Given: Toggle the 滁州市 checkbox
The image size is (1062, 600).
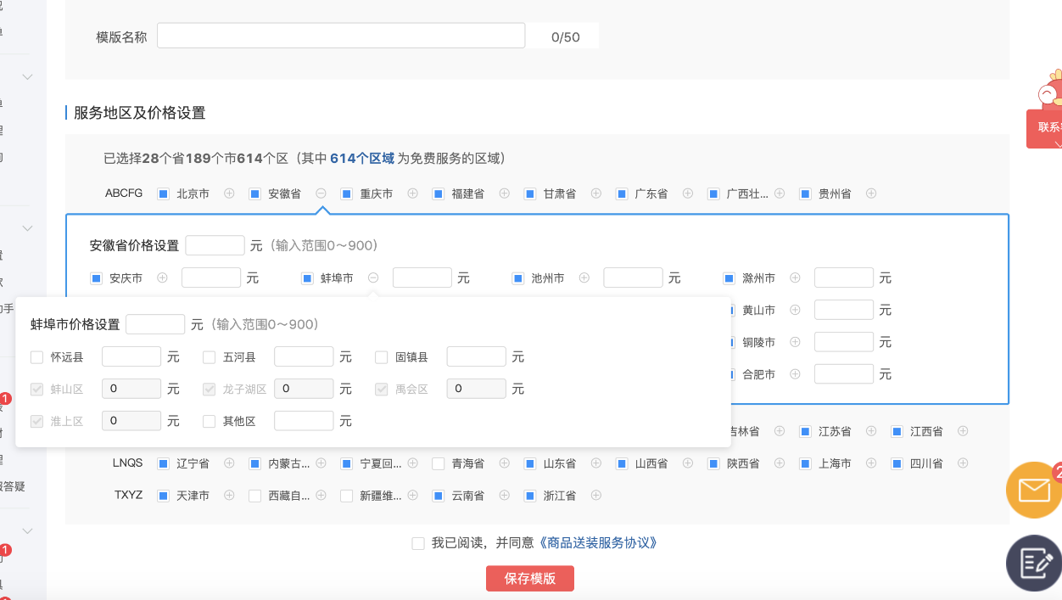Looking at the screenshot, I should [728, 278].
